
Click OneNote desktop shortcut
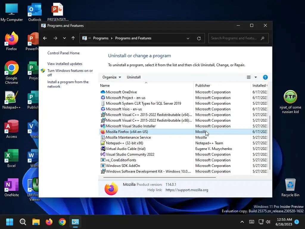point(12,187)
